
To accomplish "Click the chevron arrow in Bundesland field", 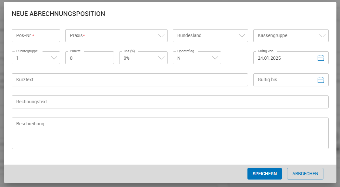I will [x=242, y=36].
